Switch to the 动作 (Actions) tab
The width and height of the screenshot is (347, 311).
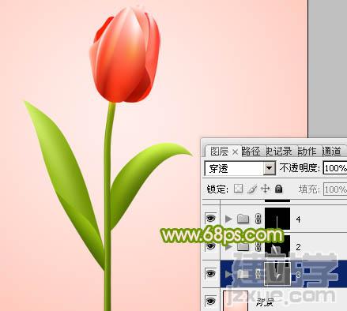tap(307, 152)
